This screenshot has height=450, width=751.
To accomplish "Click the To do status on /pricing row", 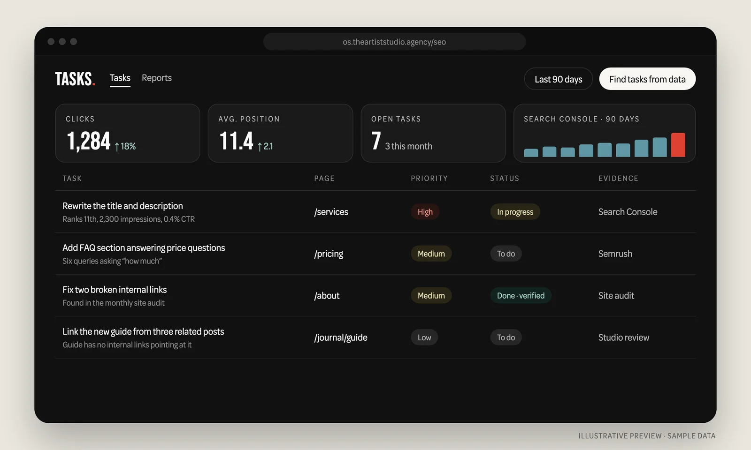I will click(x=506, y=254).
